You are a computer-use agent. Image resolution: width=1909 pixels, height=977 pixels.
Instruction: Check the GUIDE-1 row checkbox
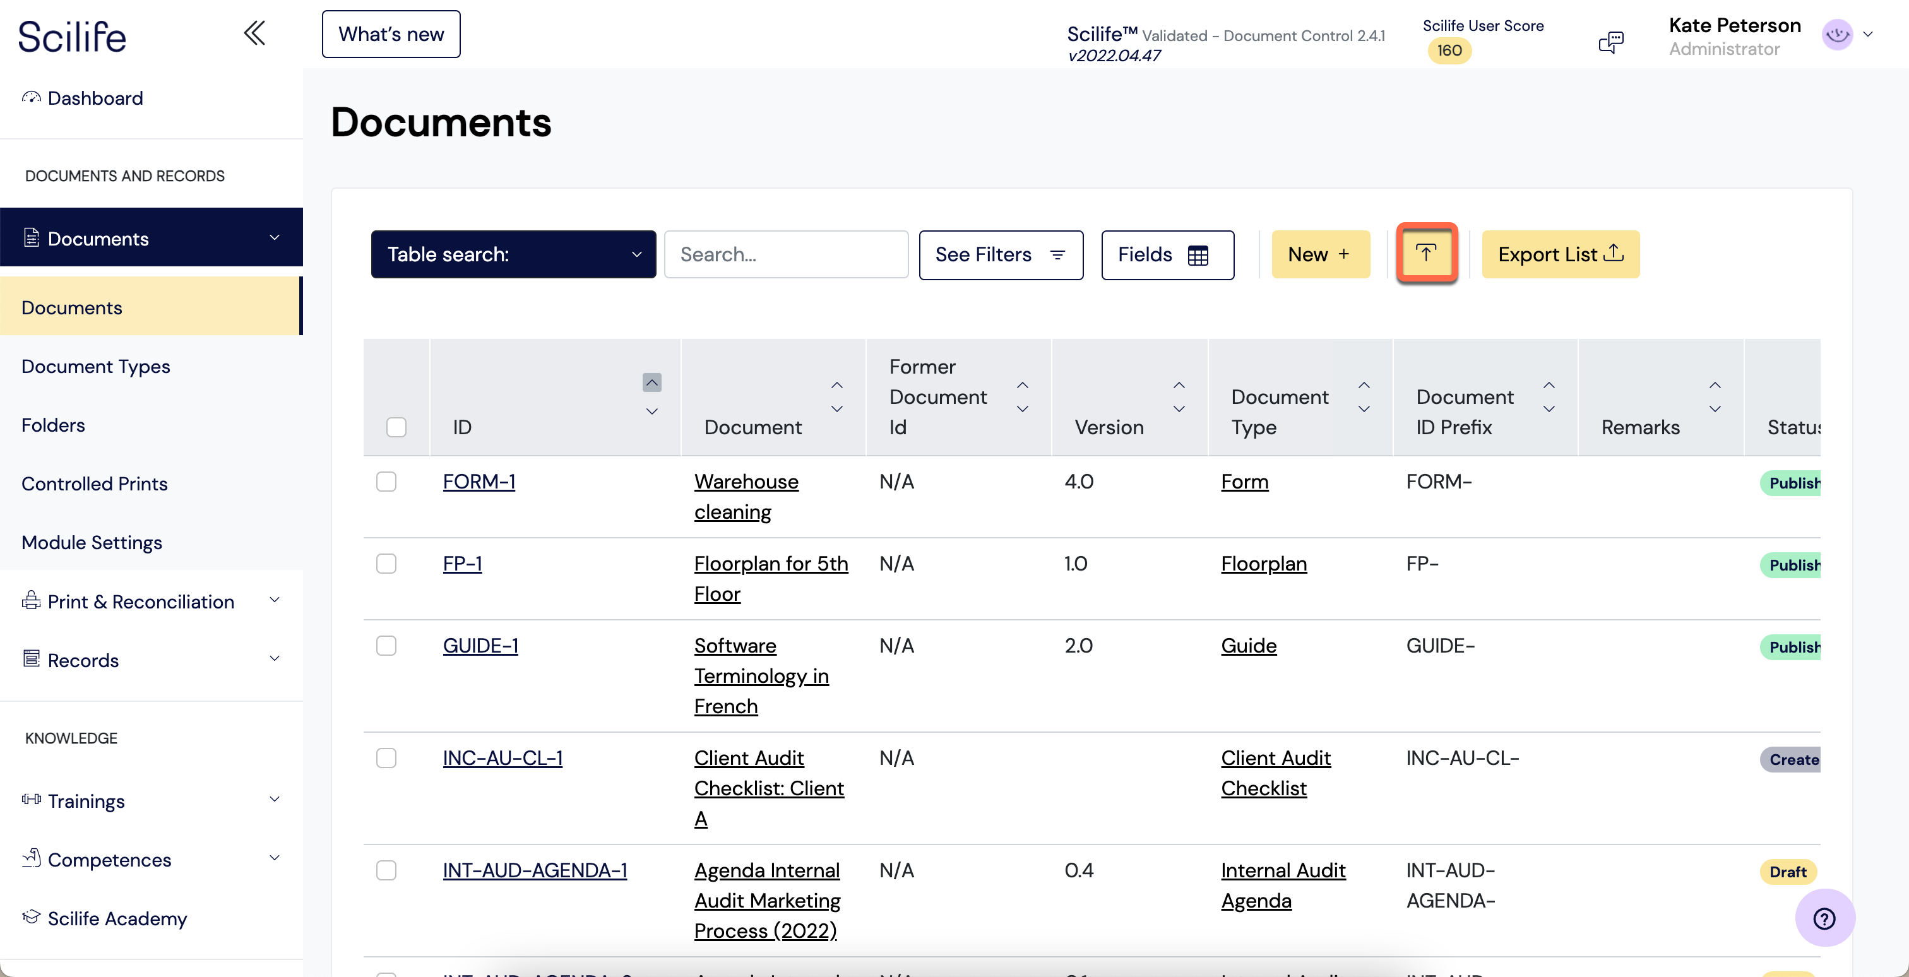(386, 646)
